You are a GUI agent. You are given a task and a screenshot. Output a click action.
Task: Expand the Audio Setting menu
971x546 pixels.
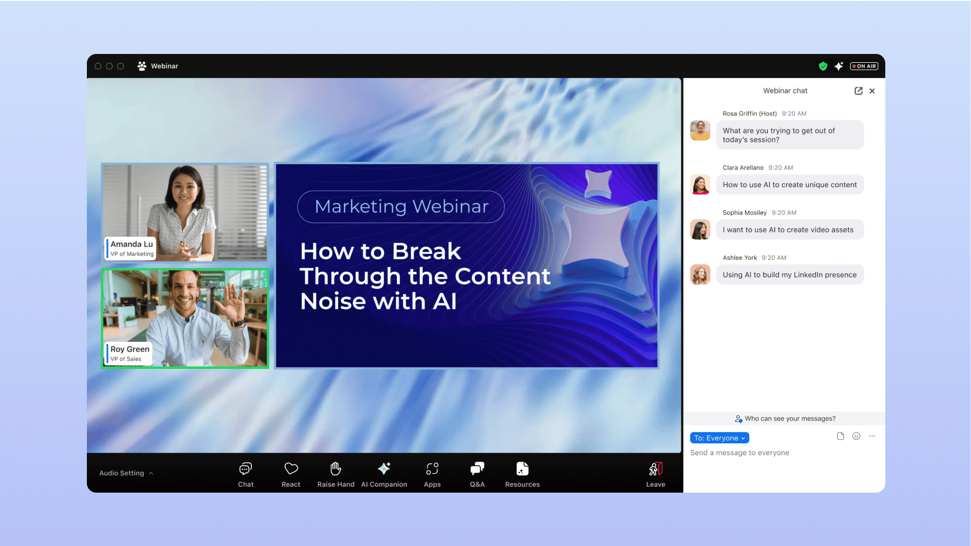point(126,473)
